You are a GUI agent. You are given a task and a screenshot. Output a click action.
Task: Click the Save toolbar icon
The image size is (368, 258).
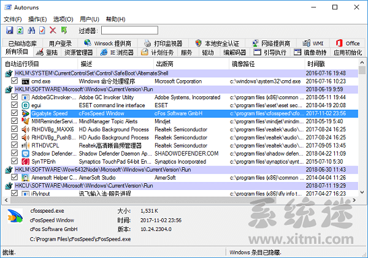coord(10,30)
